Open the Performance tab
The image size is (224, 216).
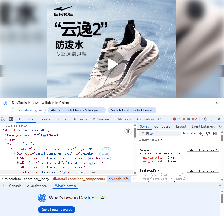click(x=102, y=119)
